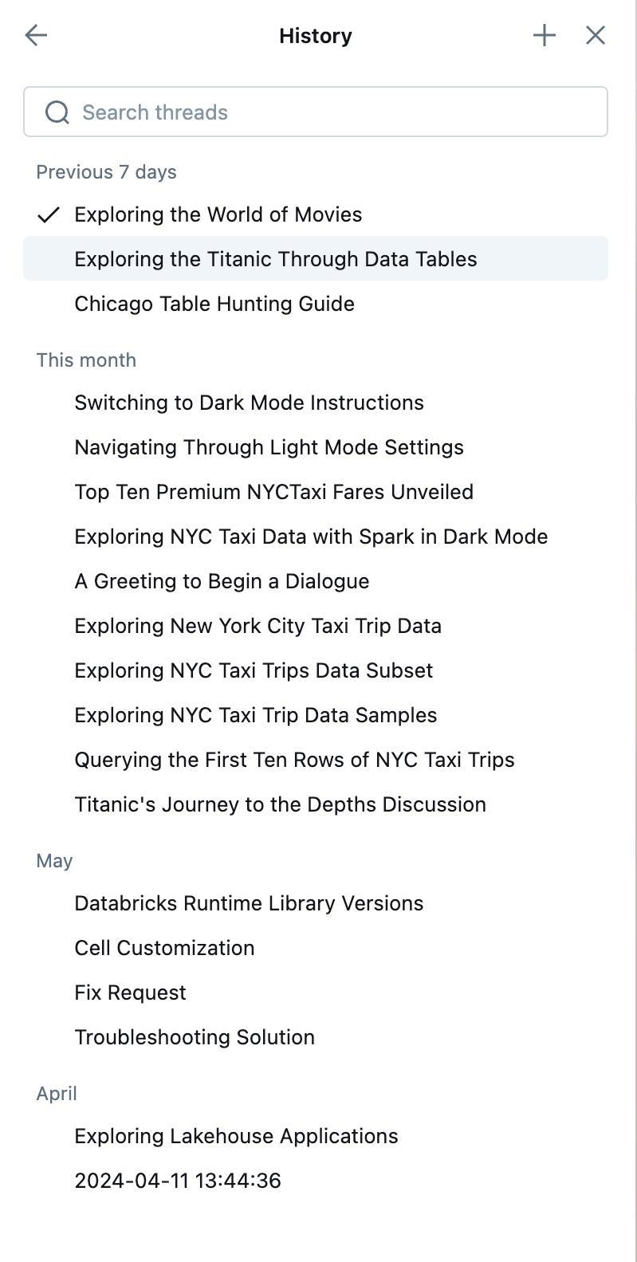Image resolution: width=637 pixels, height=1262 pixels.
Task: Select Exploring New York City Taxi Trip Data
Action: coord(258,626)
